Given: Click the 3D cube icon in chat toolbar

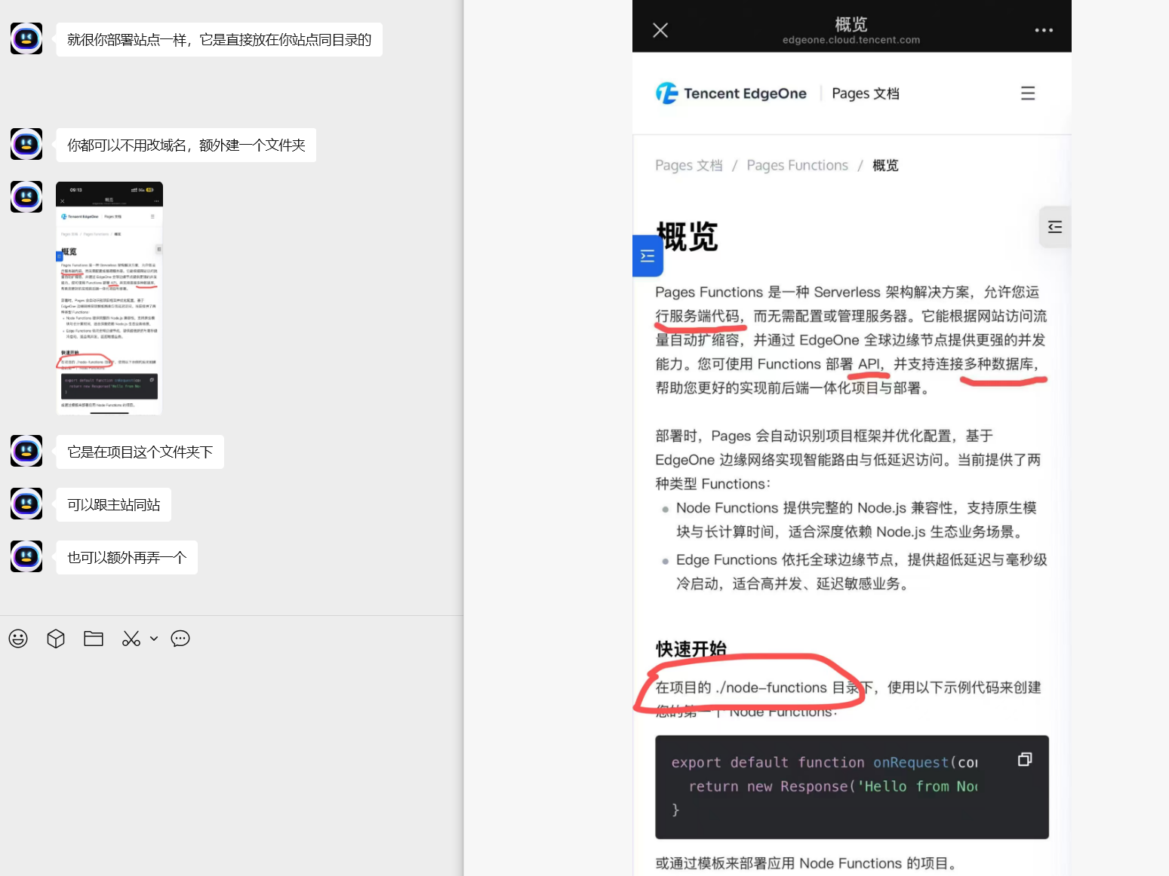Looking at the screenshot, I should pos(56,639).
